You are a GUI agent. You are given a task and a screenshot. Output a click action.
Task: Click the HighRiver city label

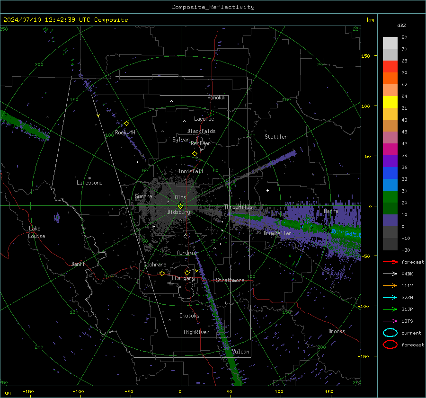pyautogui.click(x=196, y=332)
